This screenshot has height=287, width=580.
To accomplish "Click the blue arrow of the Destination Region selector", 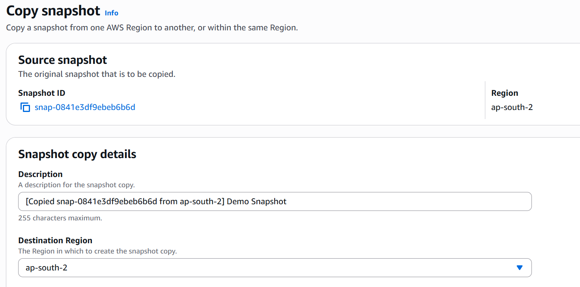I will pos(519,268).
